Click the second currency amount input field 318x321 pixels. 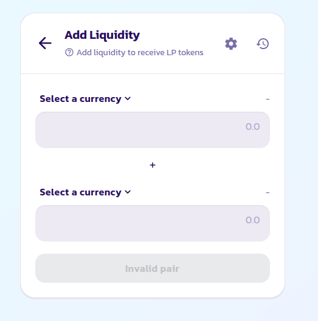pos(153,223)
